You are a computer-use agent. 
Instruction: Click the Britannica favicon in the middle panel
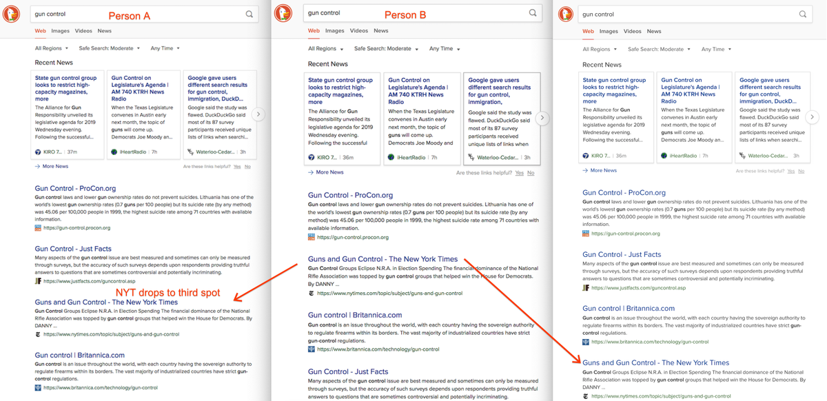(312, 349)
